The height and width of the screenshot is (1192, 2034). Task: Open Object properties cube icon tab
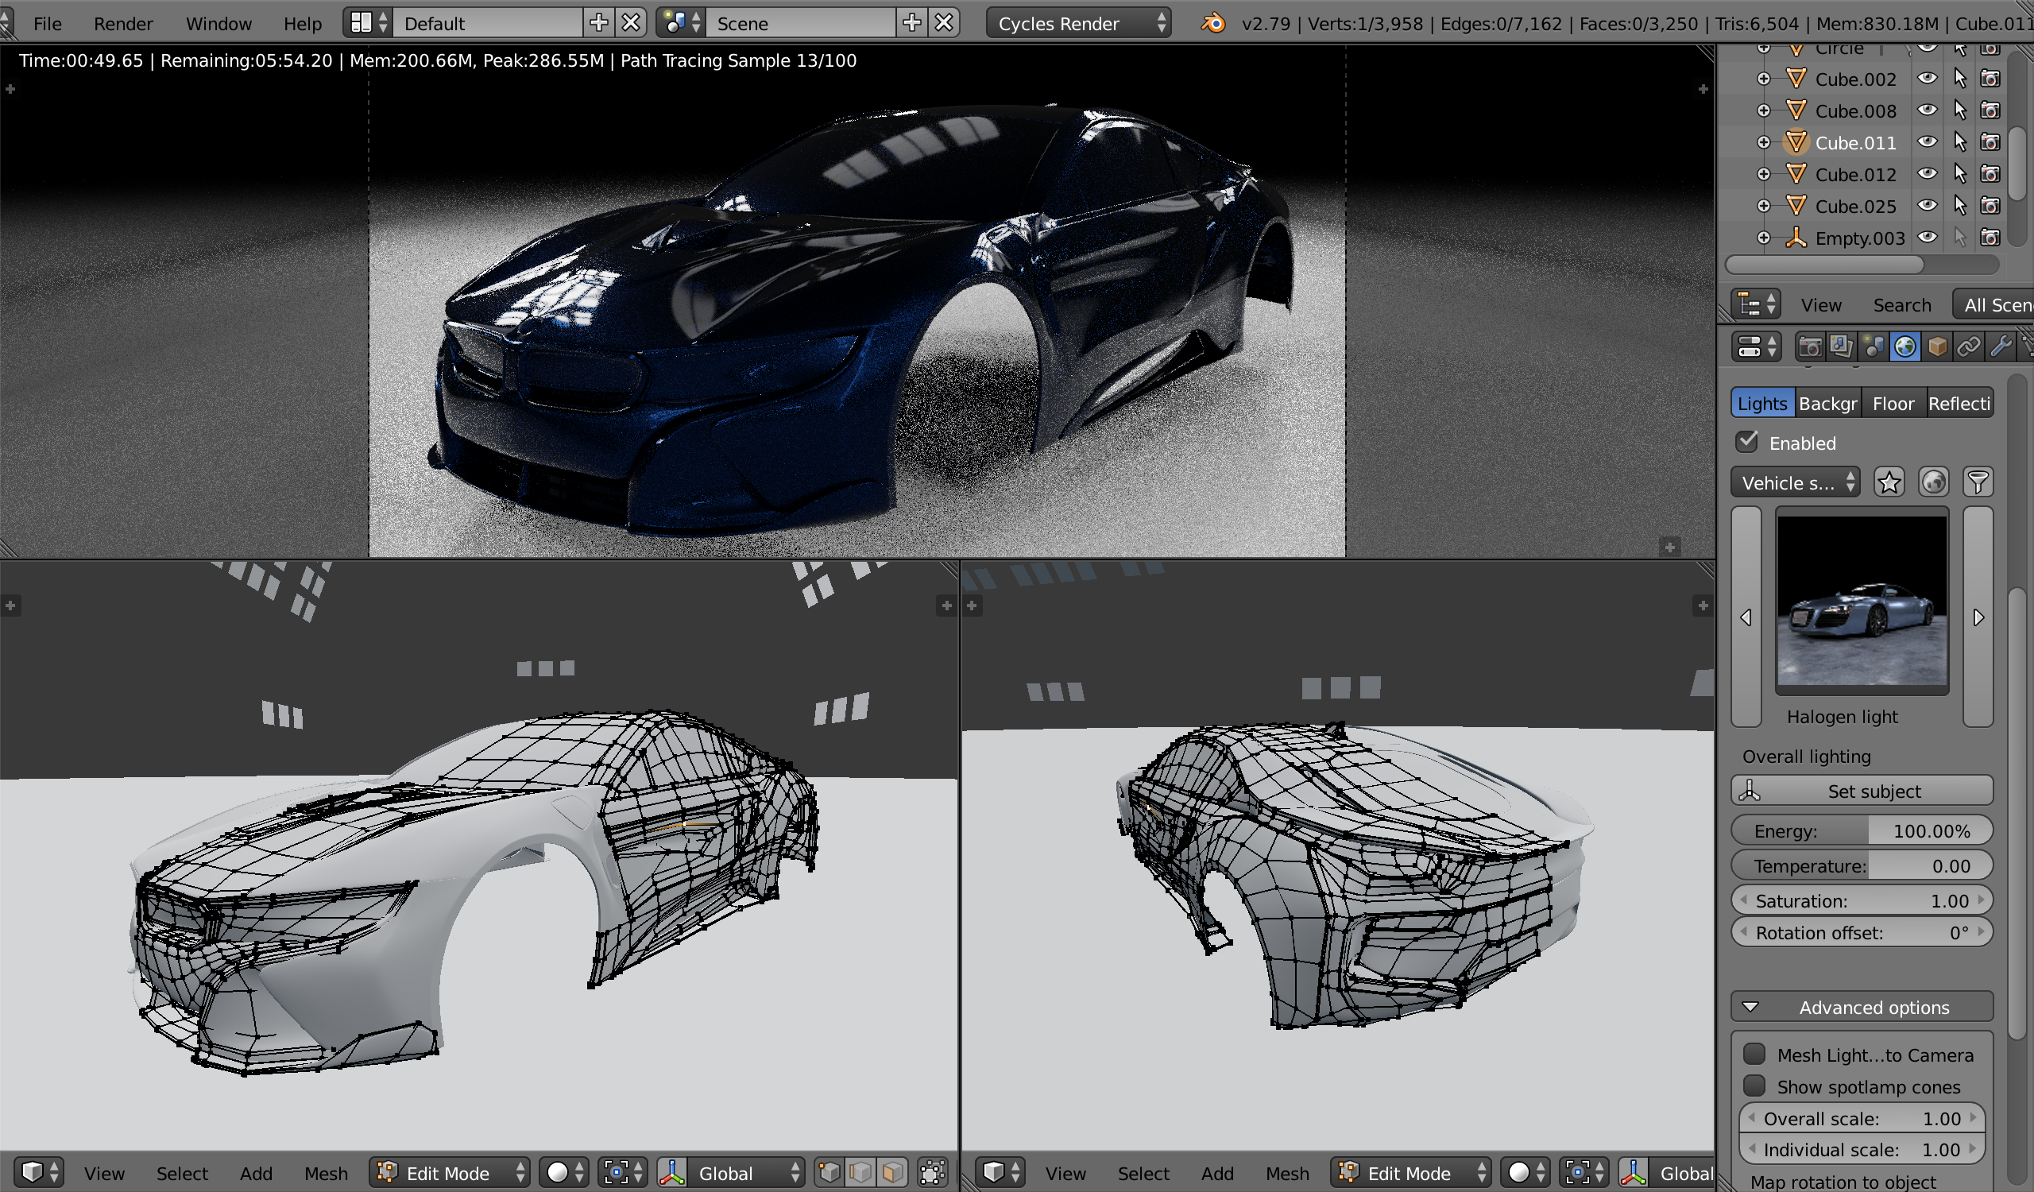1937,347
